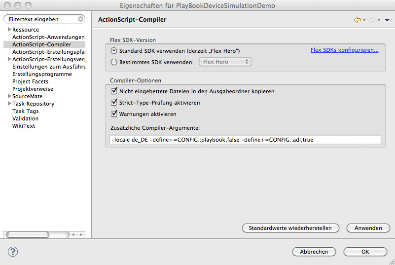Screen dimensions: 395x265
Task: Toggle Warnungen aktivieren checkbox
Action: 114,114
